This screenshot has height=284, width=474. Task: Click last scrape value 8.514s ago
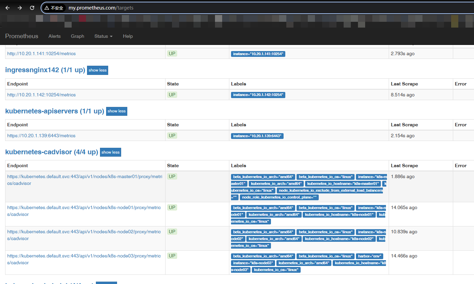403,95
